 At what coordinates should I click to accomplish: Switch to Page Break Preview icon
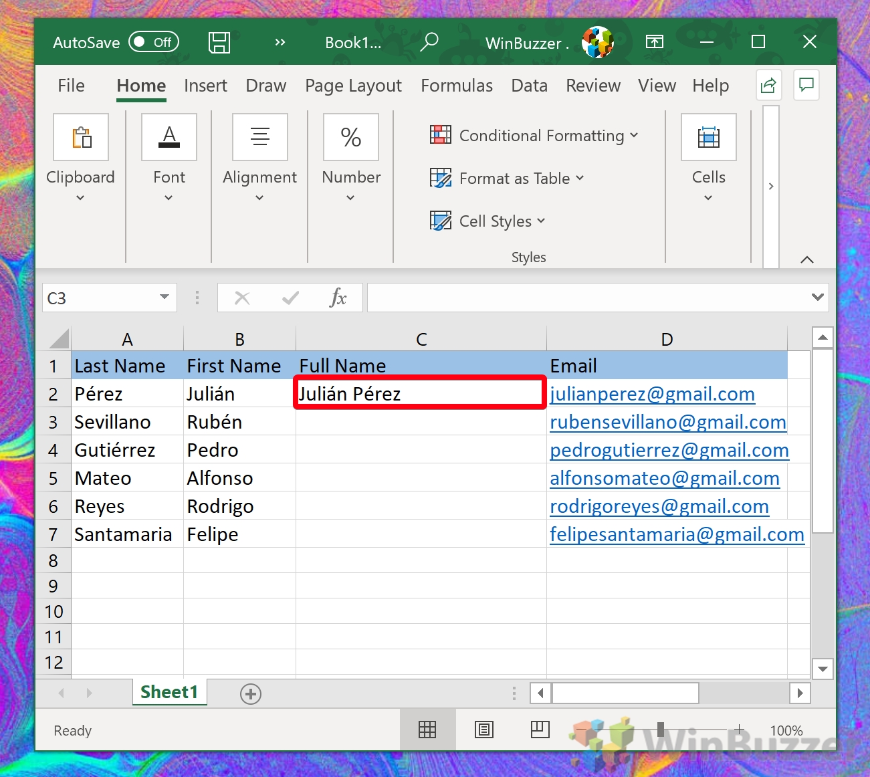(540, 730)
